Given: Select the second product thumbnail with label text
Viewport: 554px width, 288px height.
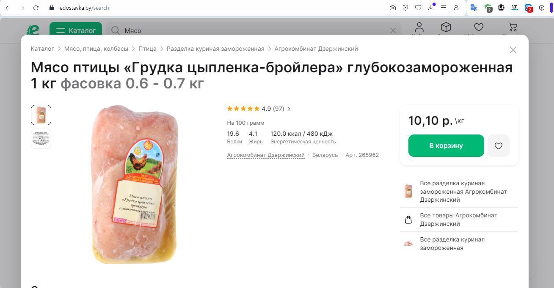Looking at the screenshot, I should click(x=41, y=139).
